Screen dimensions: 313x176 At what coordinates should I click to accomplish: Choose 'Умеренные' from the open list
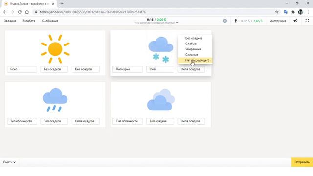click(x=195, y=49)
